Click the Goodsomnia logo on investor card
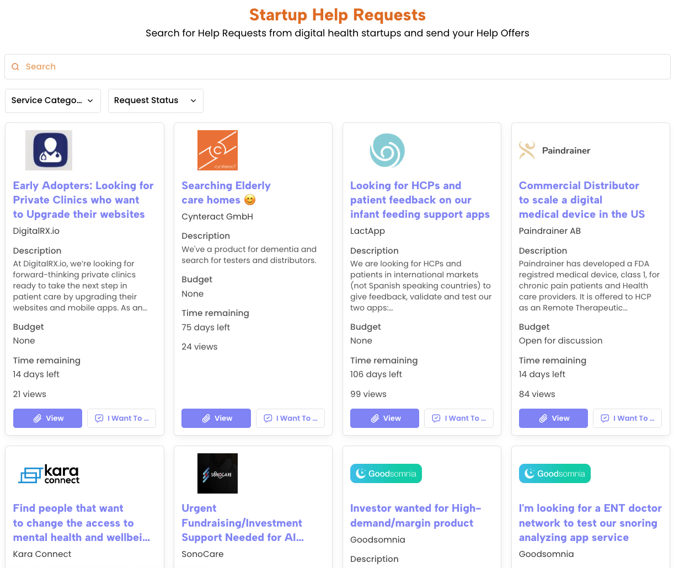This screenshot has width=674, height=568. (x=386, y=473)
